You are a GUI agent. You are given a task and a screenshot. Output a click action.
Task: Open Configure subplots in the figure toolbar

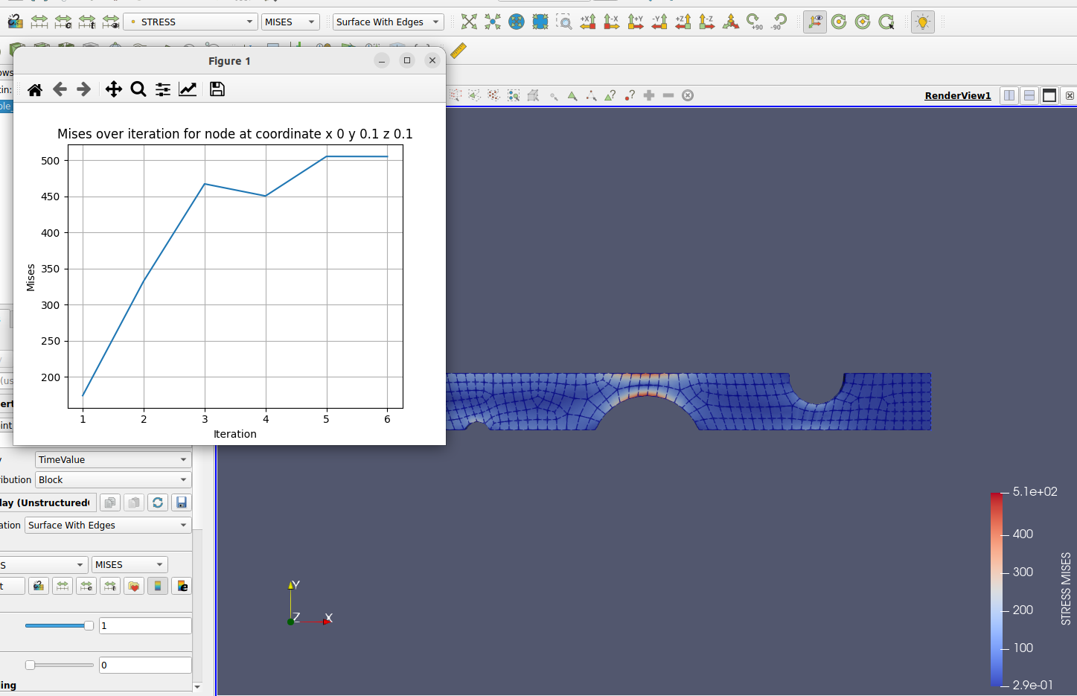[x=163, y=89]
